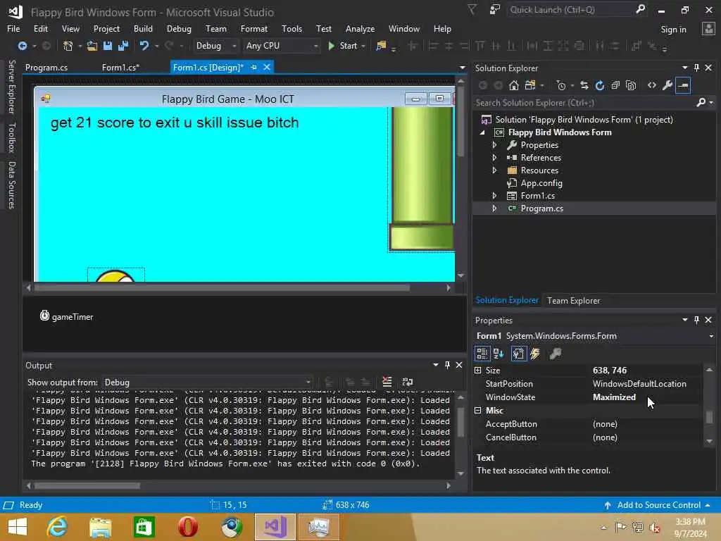Toggle Alphabetical sort in Properties panel

click(498, 354)
